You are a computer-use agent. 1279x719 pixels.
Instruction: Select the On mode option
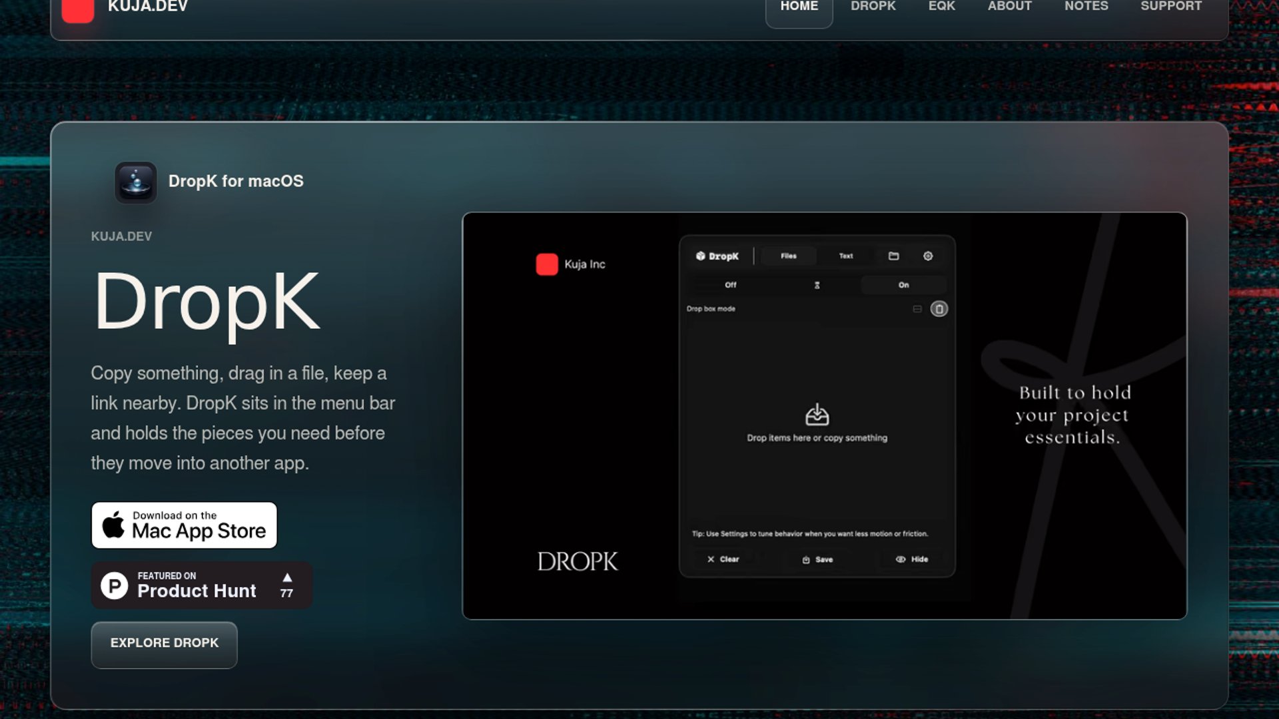pos(903,285)
